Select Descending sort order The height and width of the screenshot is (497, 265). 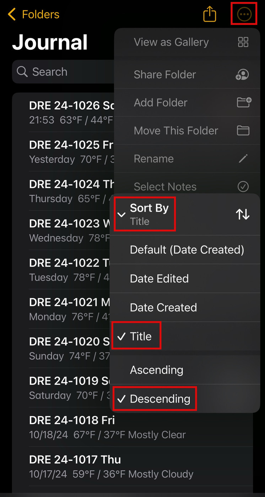tap(160, 399)
